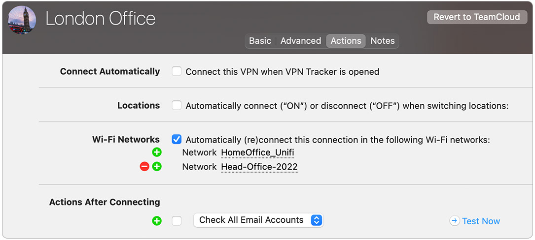Click the Test Now link
The height and width of the screenshot is (240, 535).
pos(481,221)
